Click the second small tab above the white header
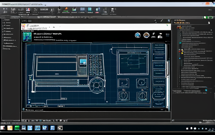Viewport: 215px width, 135px height. tap(30, 21)
